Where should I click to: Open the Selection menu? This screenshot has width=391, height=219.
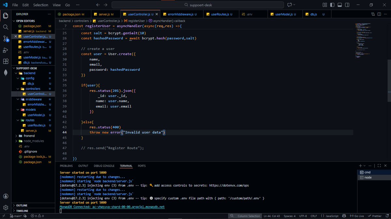pos(41,5)
